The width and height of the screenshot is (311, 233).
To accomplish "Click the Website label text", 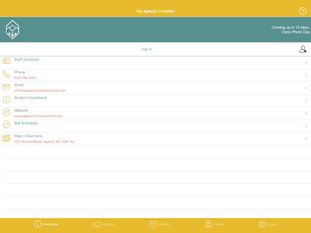I will [21, 110].
